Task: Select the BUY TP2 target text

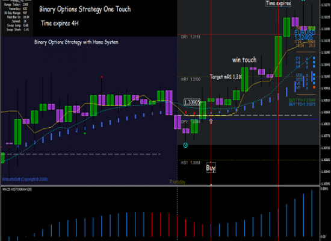Action: (x=302, y=104)
